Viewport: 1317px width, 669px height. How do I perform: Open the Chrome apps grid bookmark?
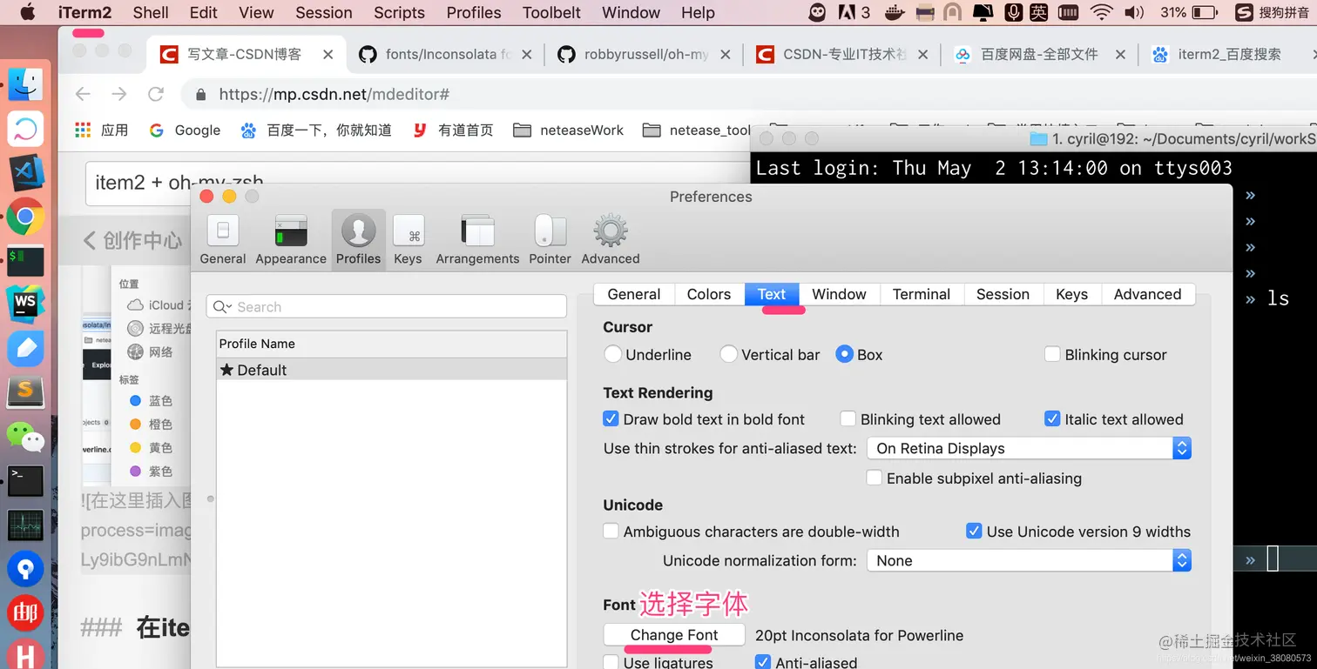83,130
